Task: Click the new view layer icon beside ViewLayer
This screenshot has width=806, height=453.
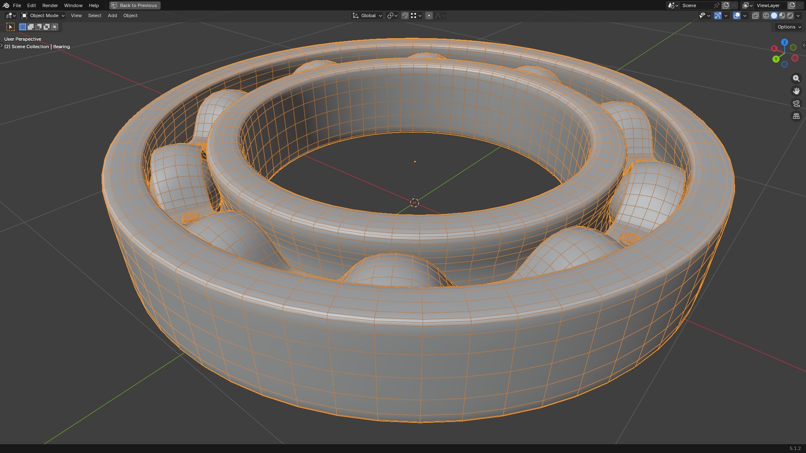Action: coord(792,5)
